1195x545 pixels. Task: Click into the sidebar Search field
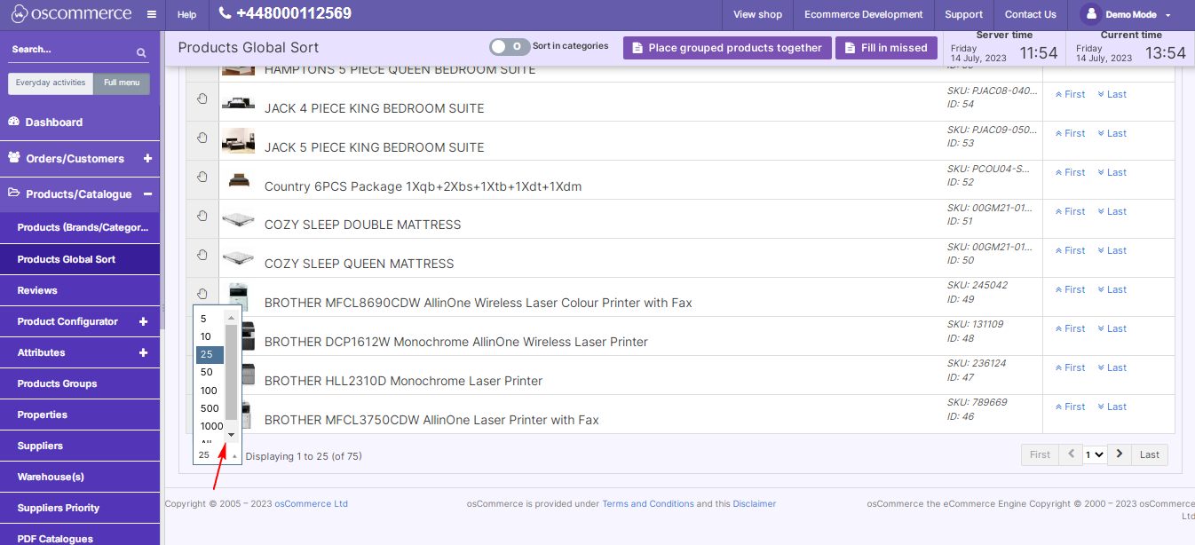(71, 50)
